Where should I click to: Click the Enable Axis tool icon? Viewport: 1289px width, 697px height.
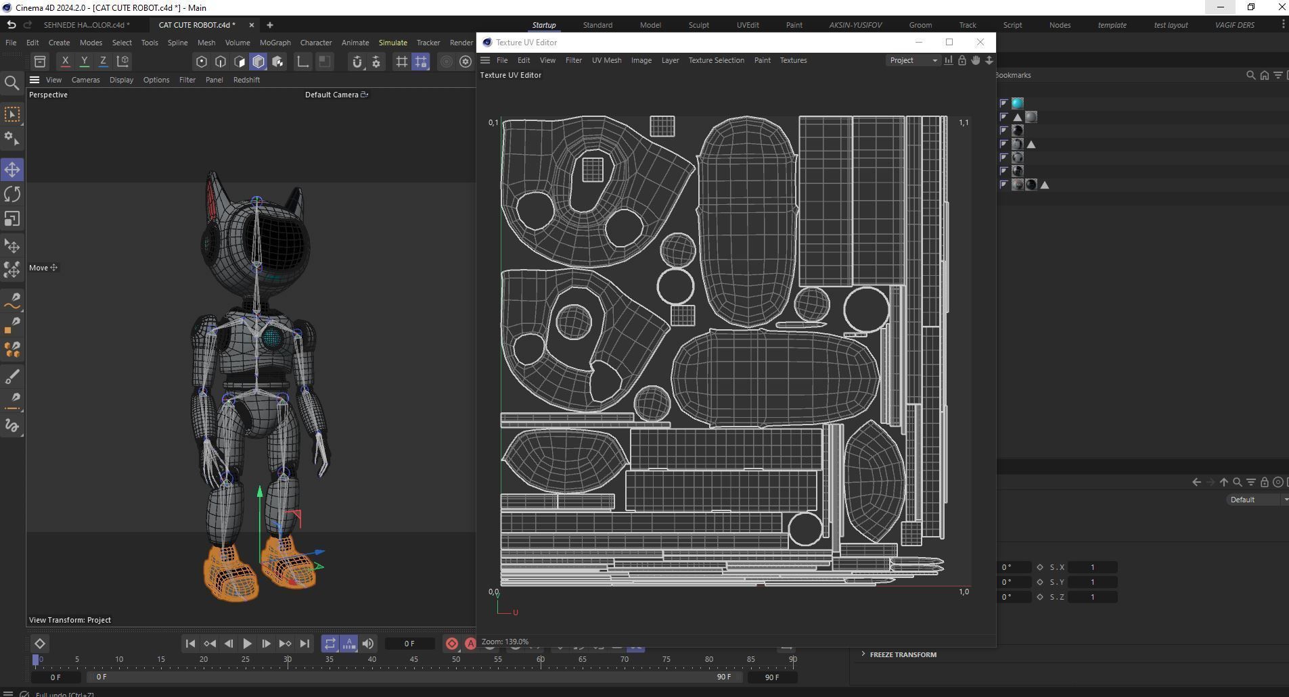303,62
